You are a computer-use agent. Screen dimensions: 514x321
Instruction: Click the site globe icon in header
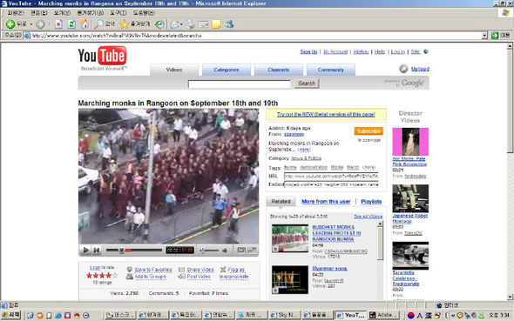tap(426, 51)
